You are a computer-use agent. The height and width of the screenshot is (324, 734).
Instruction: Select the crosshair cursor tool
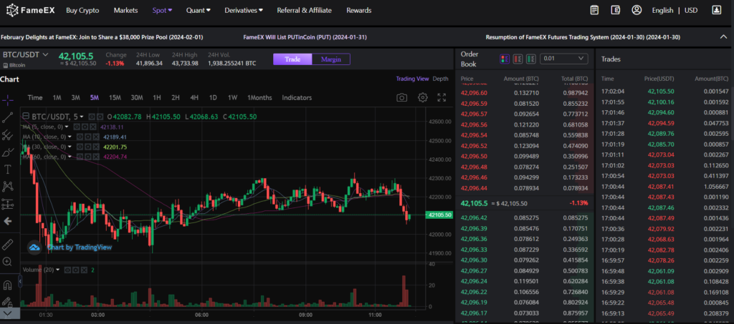[x=7, y=99]
